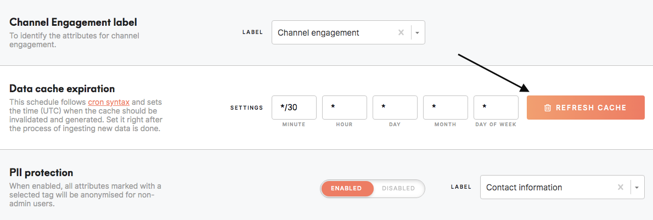Click the trash icon on Refresh Cache
653x220 pixels.
(548, 108)
